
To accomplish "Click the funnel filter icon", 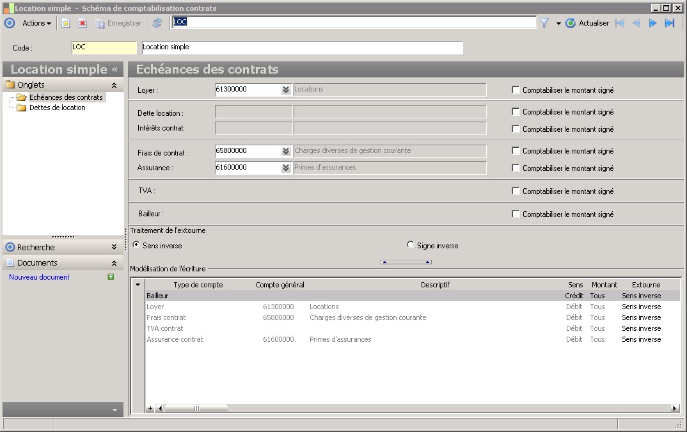I will 544,23.
